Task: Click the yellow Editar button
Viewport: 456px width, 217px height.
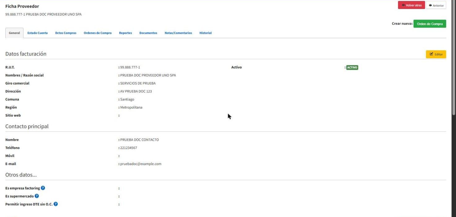Action: coord(436,54)
